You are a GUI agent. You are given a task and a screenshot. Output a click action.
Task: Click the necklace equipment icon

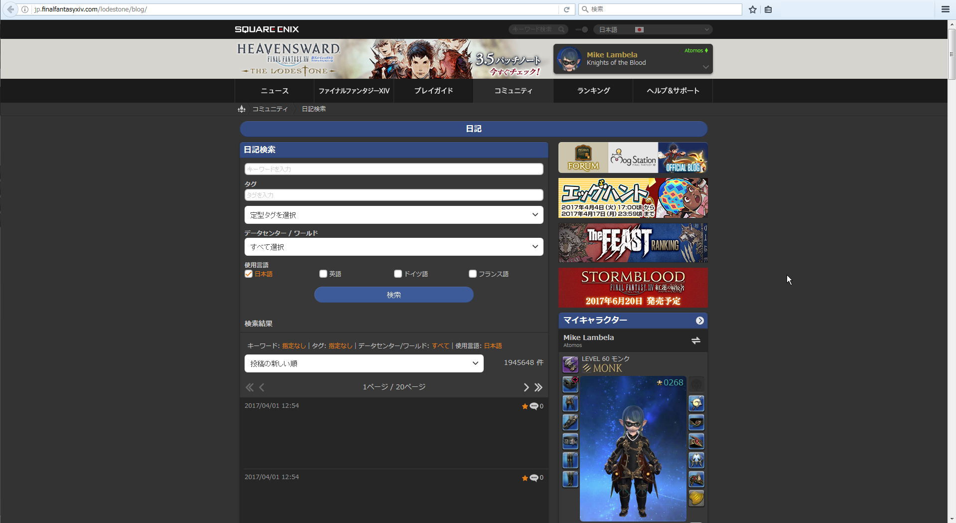click(x=696, y=422)
